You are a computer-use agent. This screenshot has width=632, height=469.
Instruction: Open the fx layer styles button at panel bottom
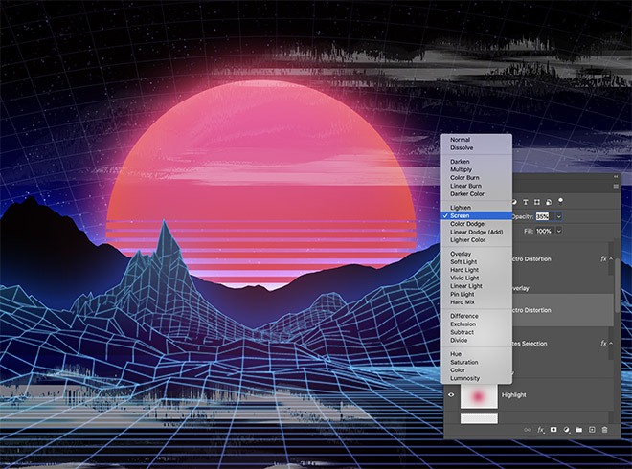click(541, 430)
